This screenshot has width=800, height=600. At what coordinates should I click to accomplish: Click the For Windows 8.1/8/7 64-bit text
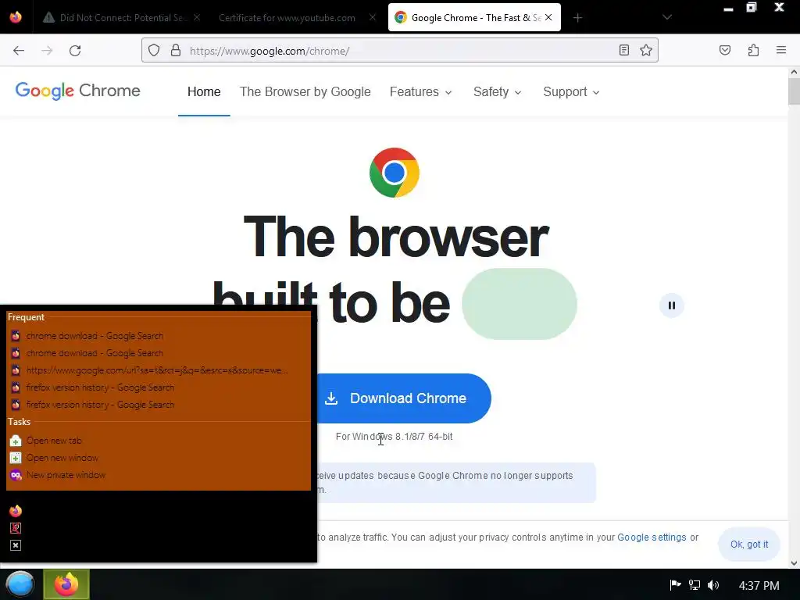coord(394,436)
